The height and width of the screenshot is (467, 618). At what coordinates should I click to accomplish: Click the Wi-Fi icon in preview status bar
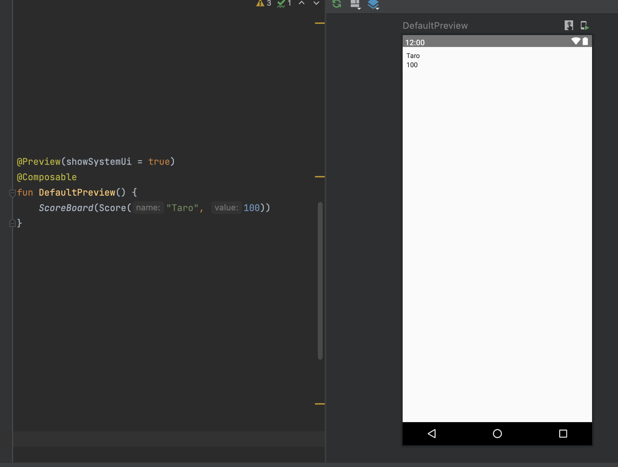576,41
